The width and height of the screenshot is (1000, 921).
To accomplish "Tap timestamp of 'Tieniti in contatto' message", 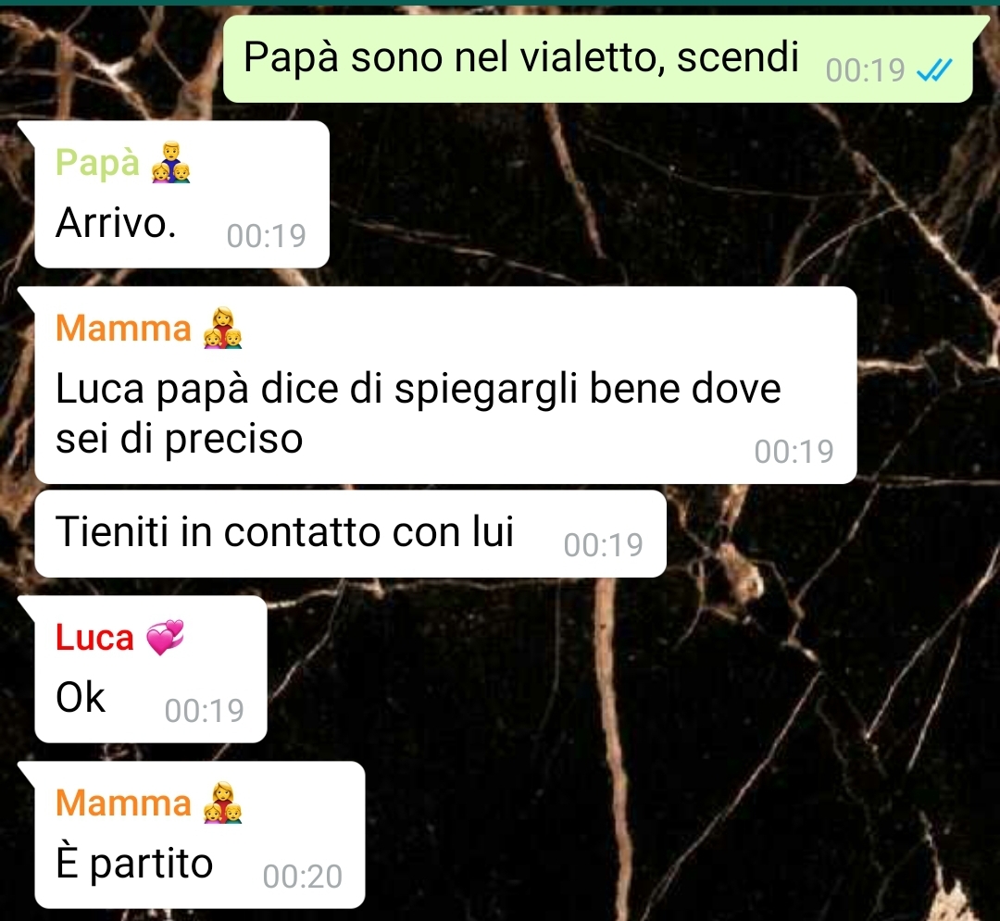I will coord(603,545).
